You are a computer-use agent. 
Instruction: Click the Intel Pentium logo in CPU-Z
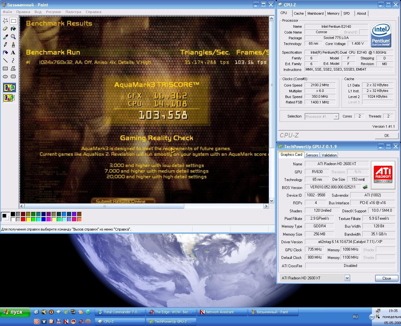tap(381, 34)
